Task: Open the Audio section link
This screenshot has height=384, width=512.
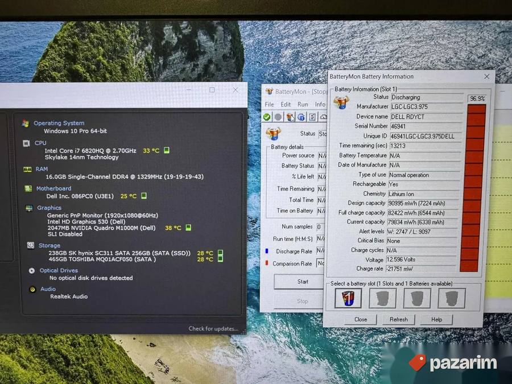Action: 48,289
